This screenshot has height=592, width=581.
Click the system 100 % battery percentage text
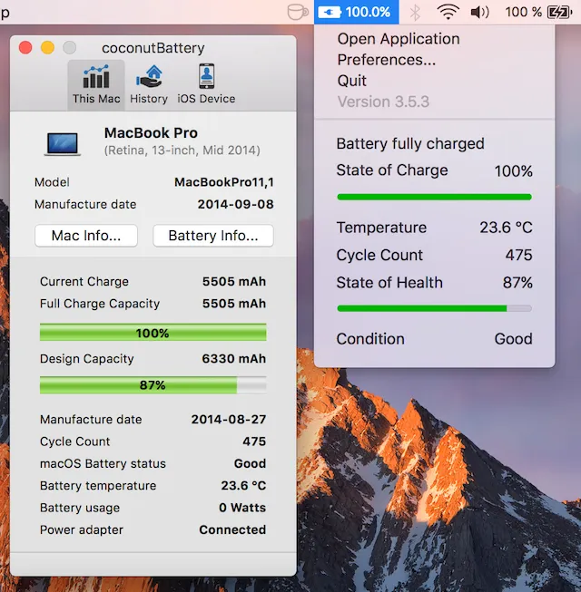[x=524, y=12]
